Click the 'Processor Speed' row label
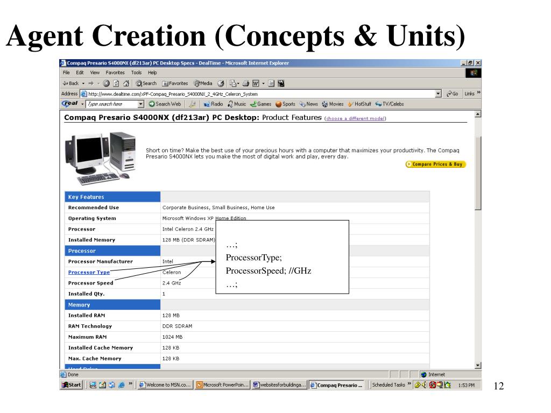The height and width of the screenshot is (413, 551). [90, 283]
